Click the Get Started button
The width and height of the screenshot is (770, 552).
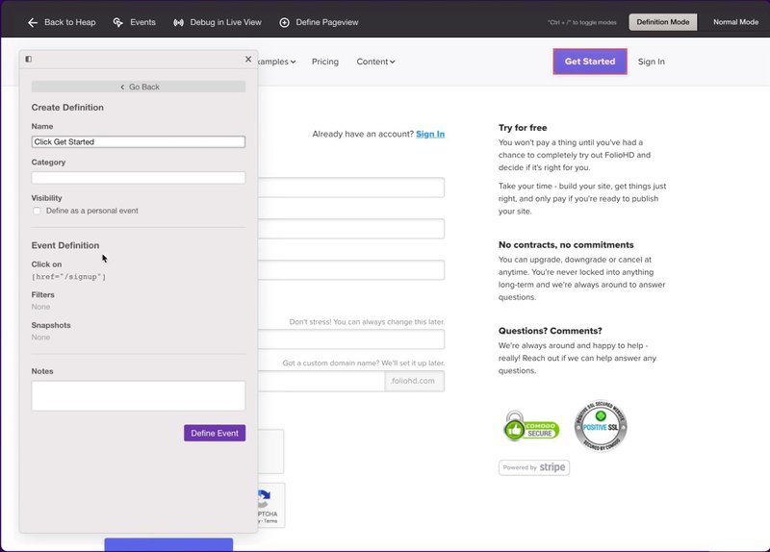pyautogui.click(x=590, y=62)
